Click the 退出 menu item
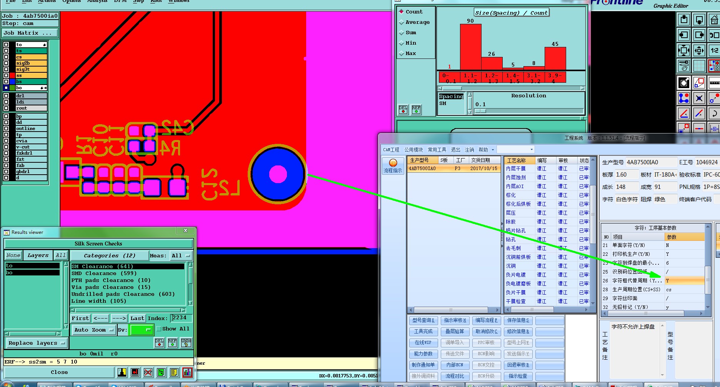The width and height of the screenshot is (720, 387). (x=455, y=150)
